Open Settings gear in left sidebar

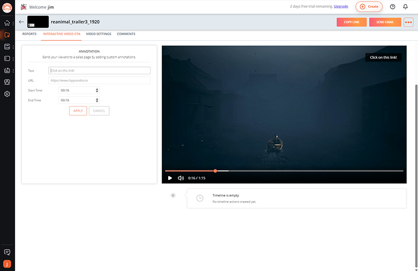(7, 94)
